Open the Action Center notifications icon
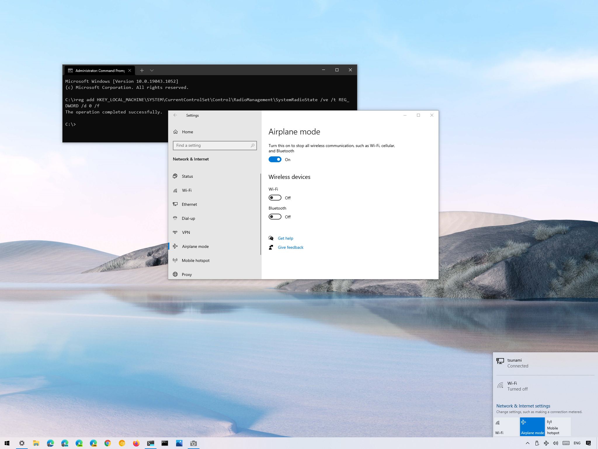 [x=588, y=443]
